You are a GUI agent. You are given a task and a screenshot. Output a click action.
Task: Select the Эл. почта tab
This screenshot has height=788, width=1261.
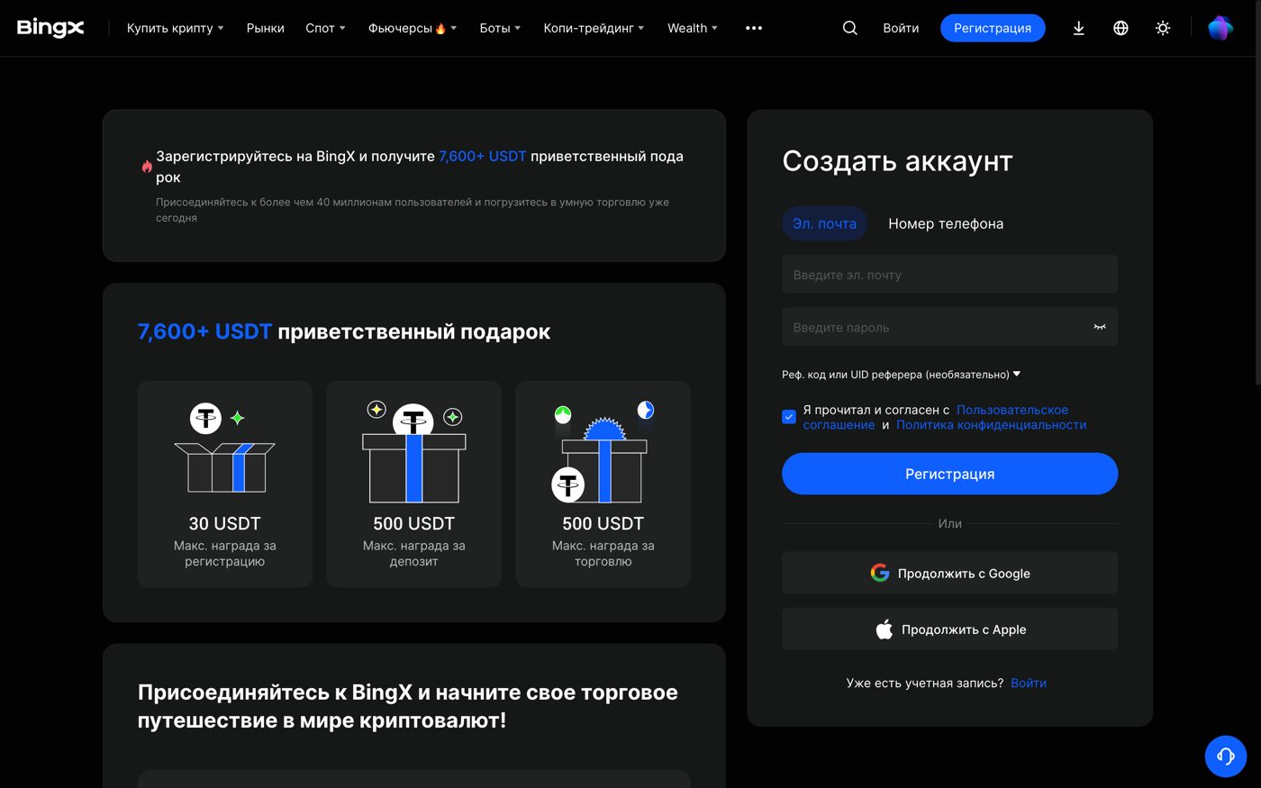824,223
